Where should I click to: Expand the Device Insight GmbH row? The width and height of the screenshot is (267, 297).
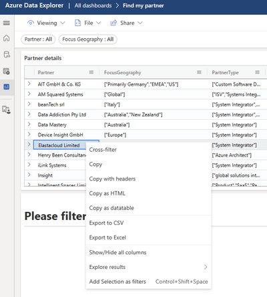pos(29,134)
